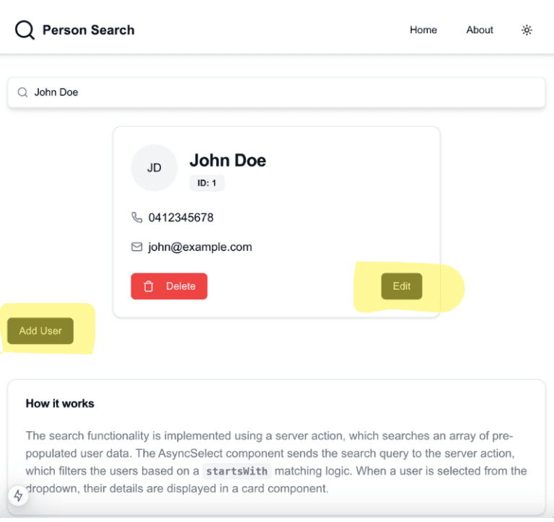The image size is (554, 522).
Task: Click the envelope icon next to the email
Action: (x=137, y=247)
